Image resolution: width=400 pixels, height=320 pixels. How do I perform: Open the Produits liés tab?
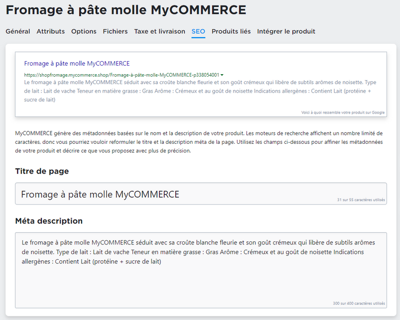[x=231, y=31]
